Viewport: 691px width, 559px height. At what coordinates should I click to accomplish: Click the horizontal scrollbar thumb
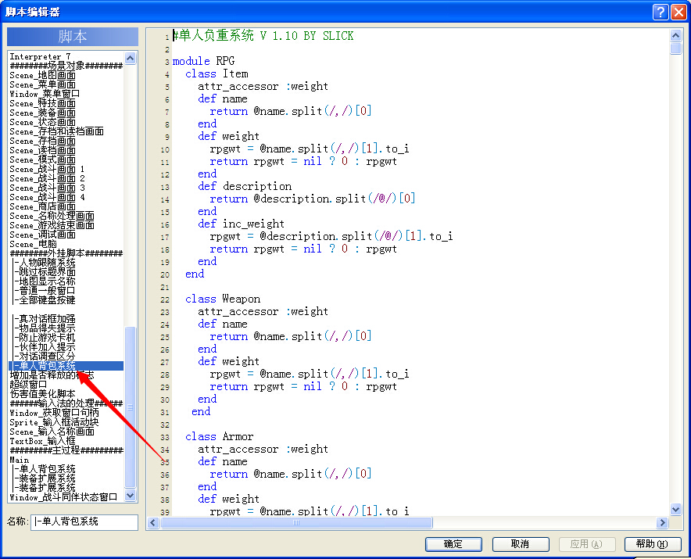(x=296, y=523)
